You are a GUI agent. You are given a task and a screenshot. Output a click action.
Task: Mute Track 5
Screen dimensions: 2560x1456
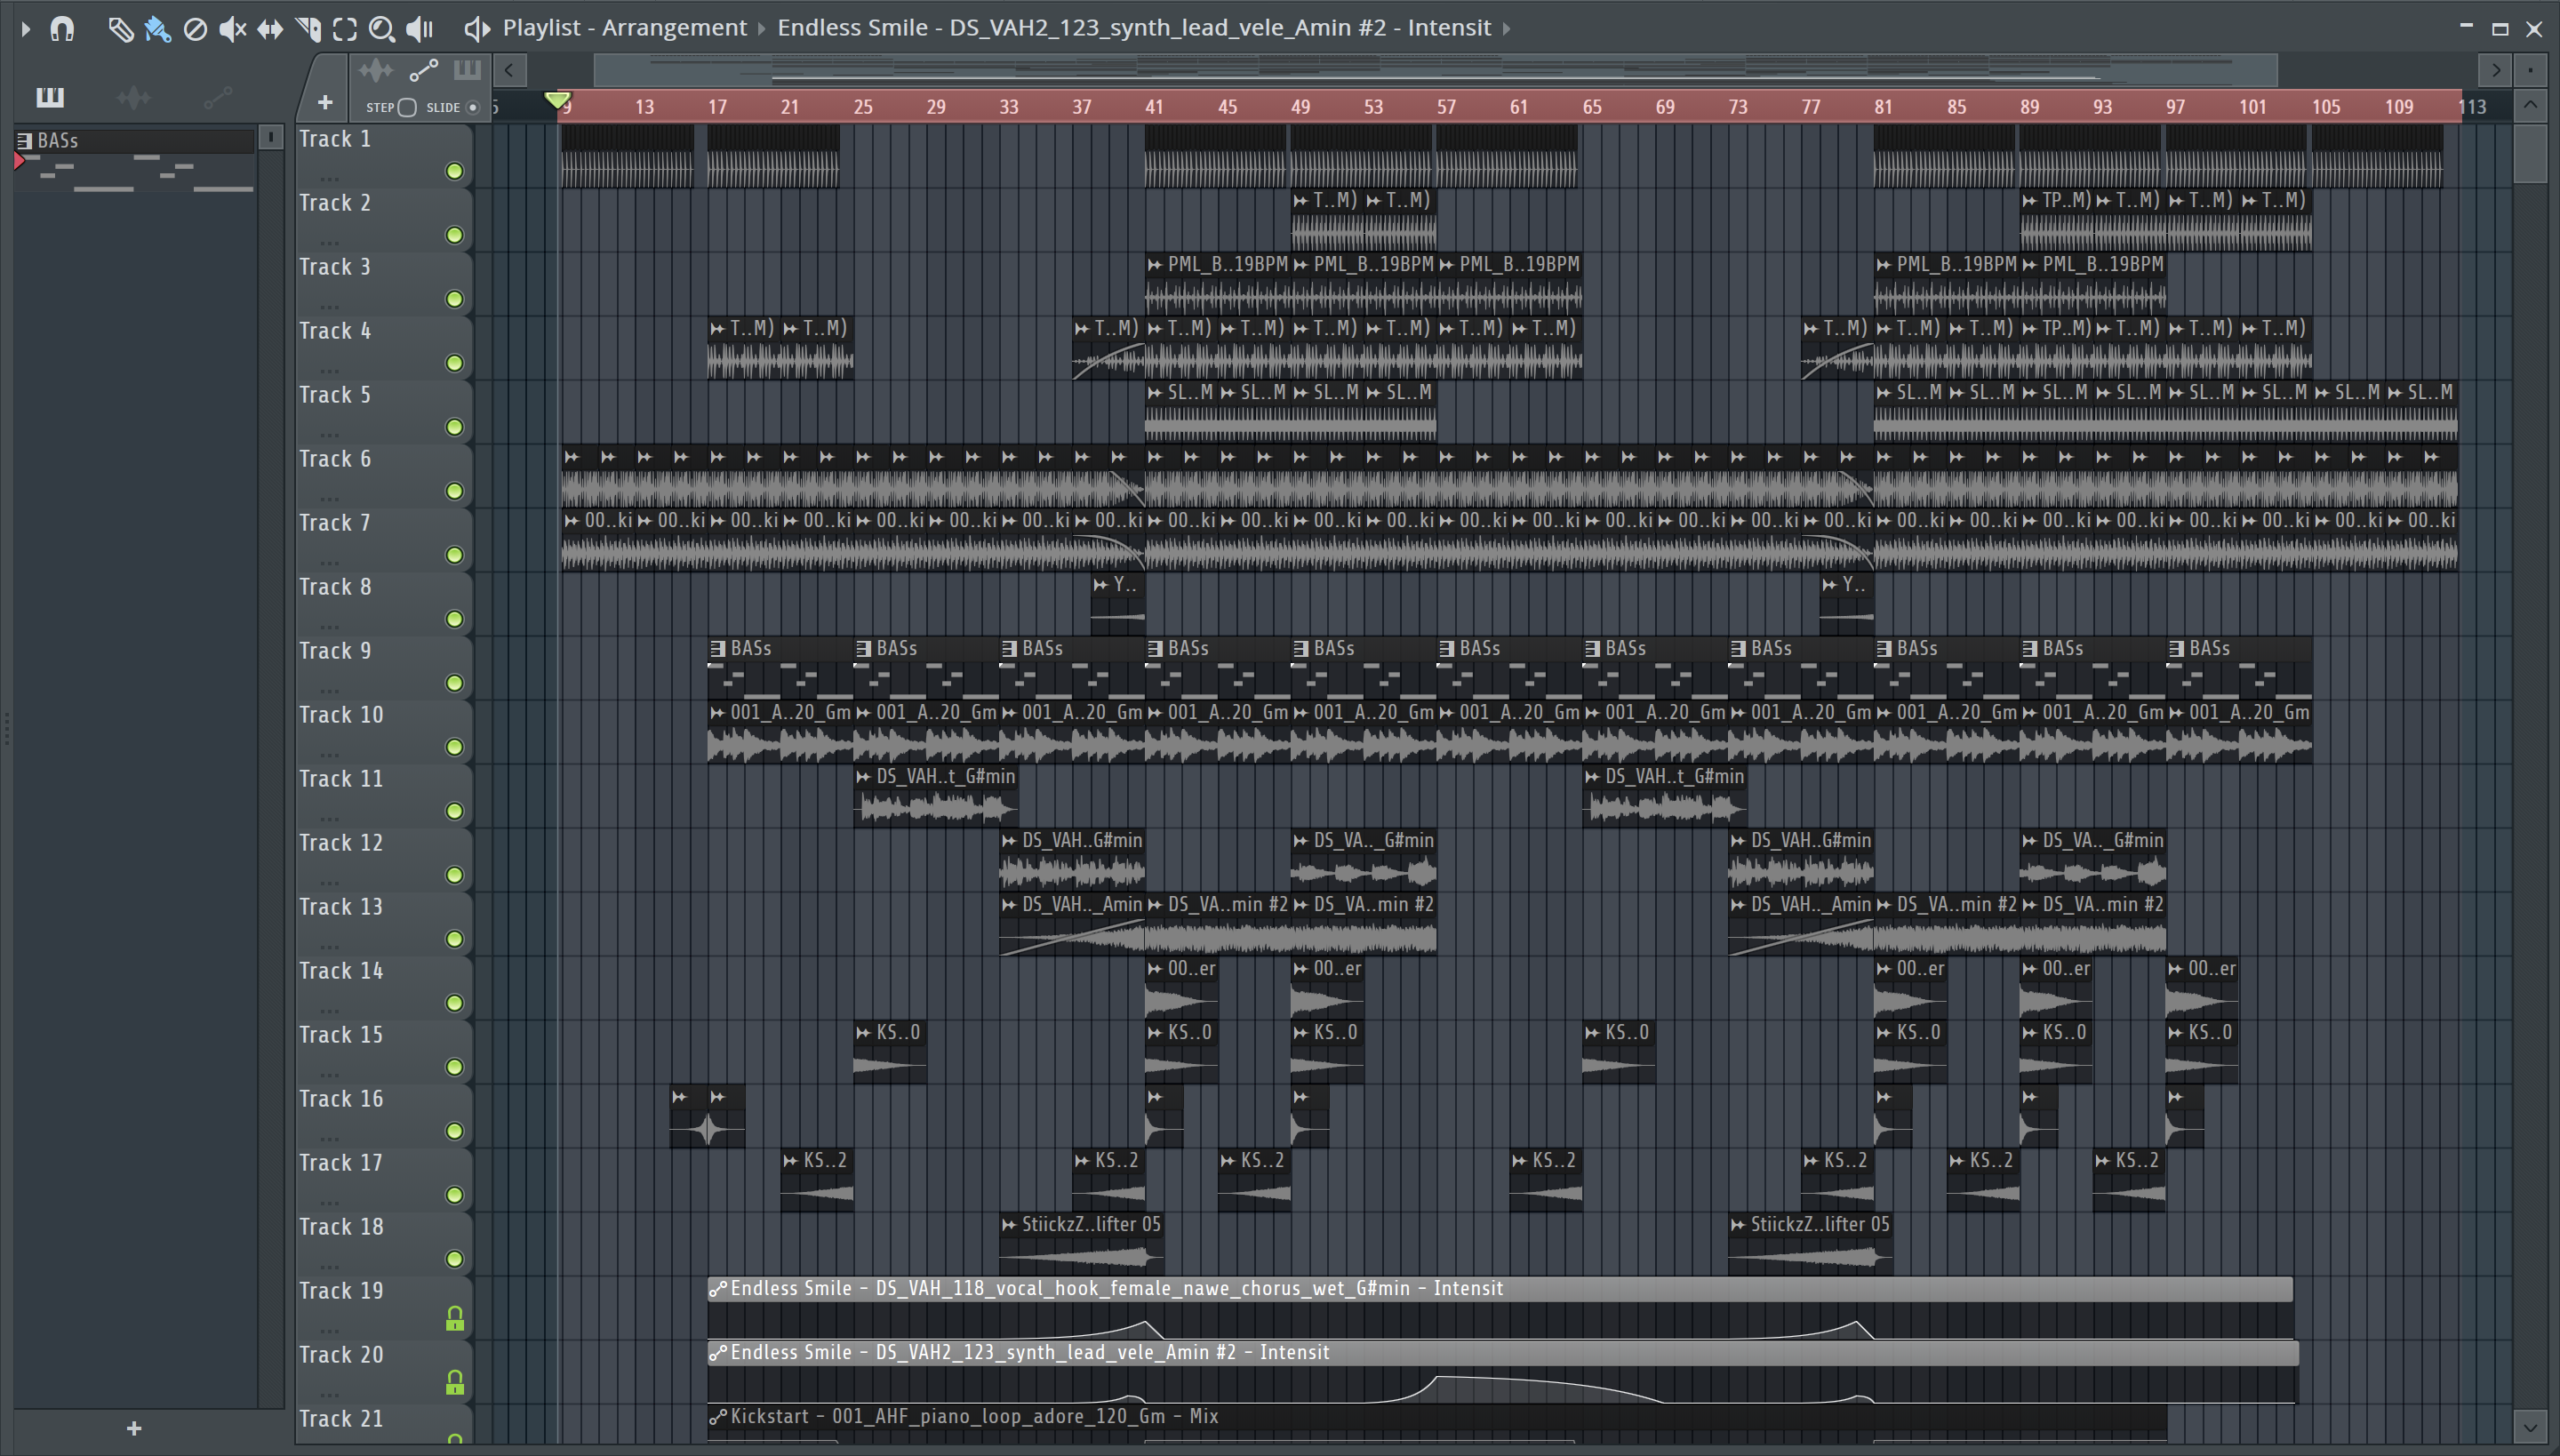click(455, 428)
